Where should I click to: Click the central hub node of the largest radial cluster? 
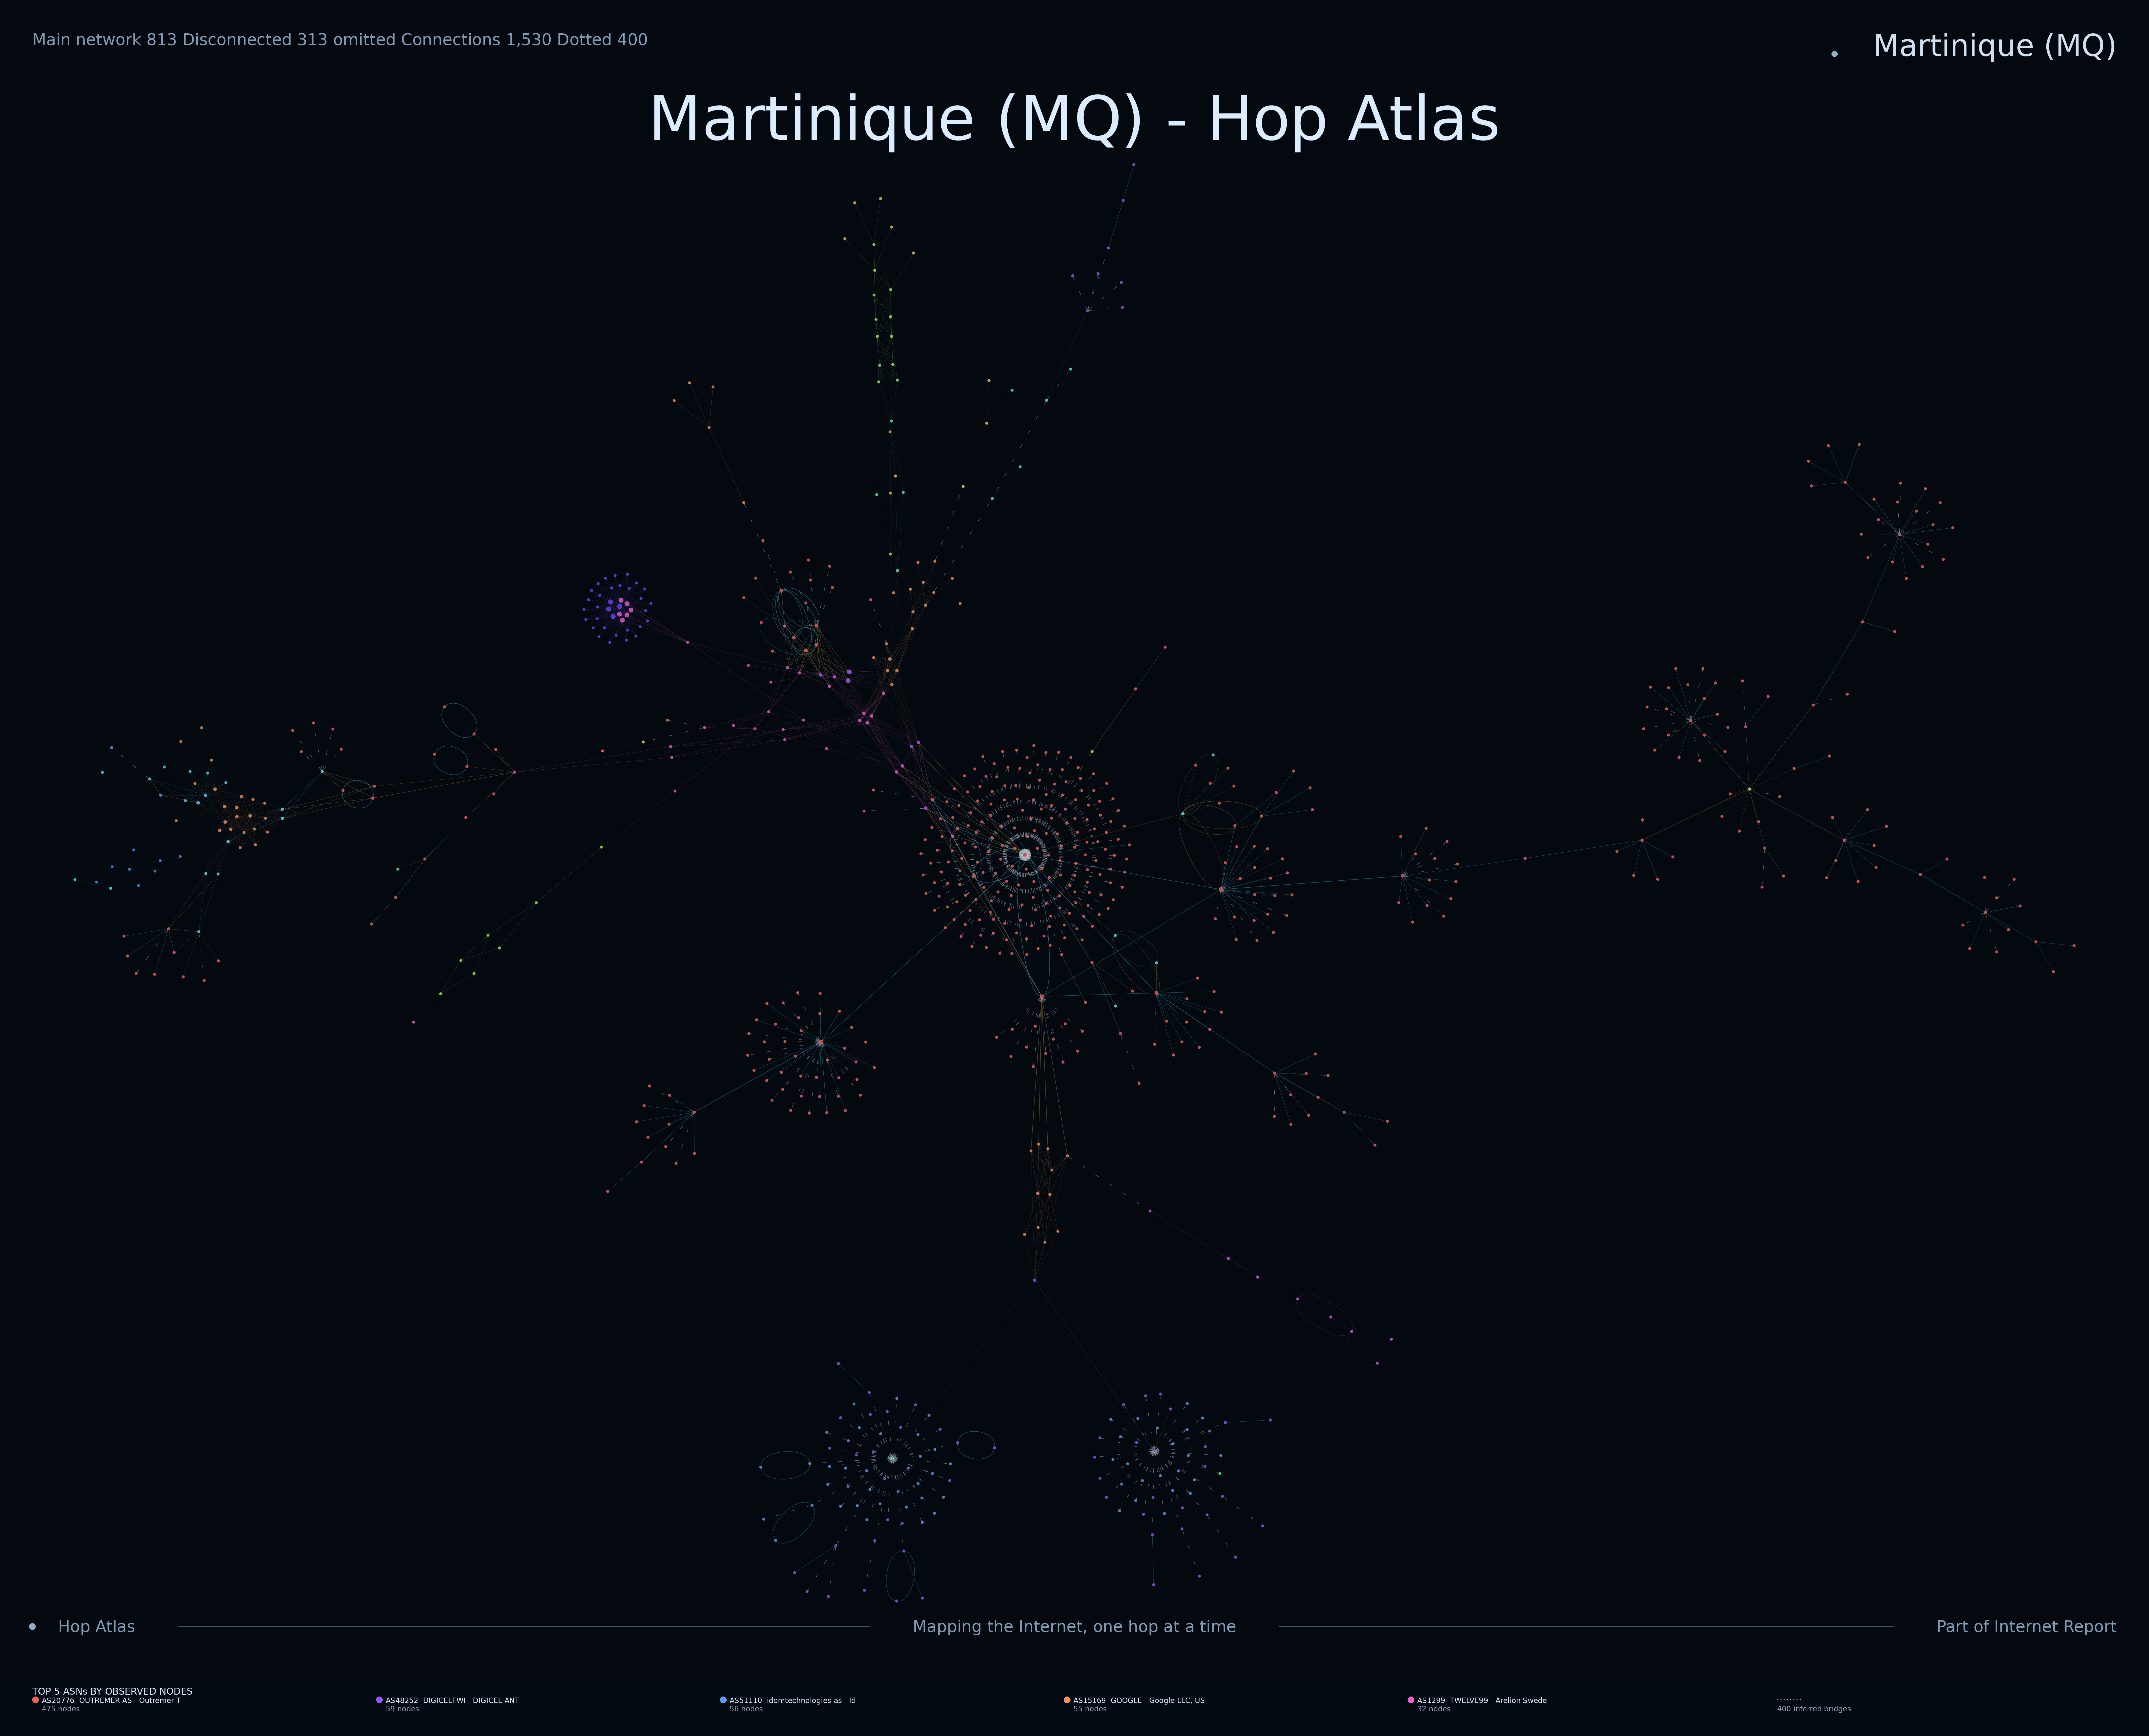1025,855
